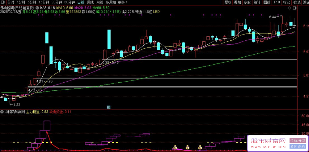The width and height of the screenshot is (309, 152).
Task: Click the 收5.99 closing price readout
Action: (x=60, y=12)
